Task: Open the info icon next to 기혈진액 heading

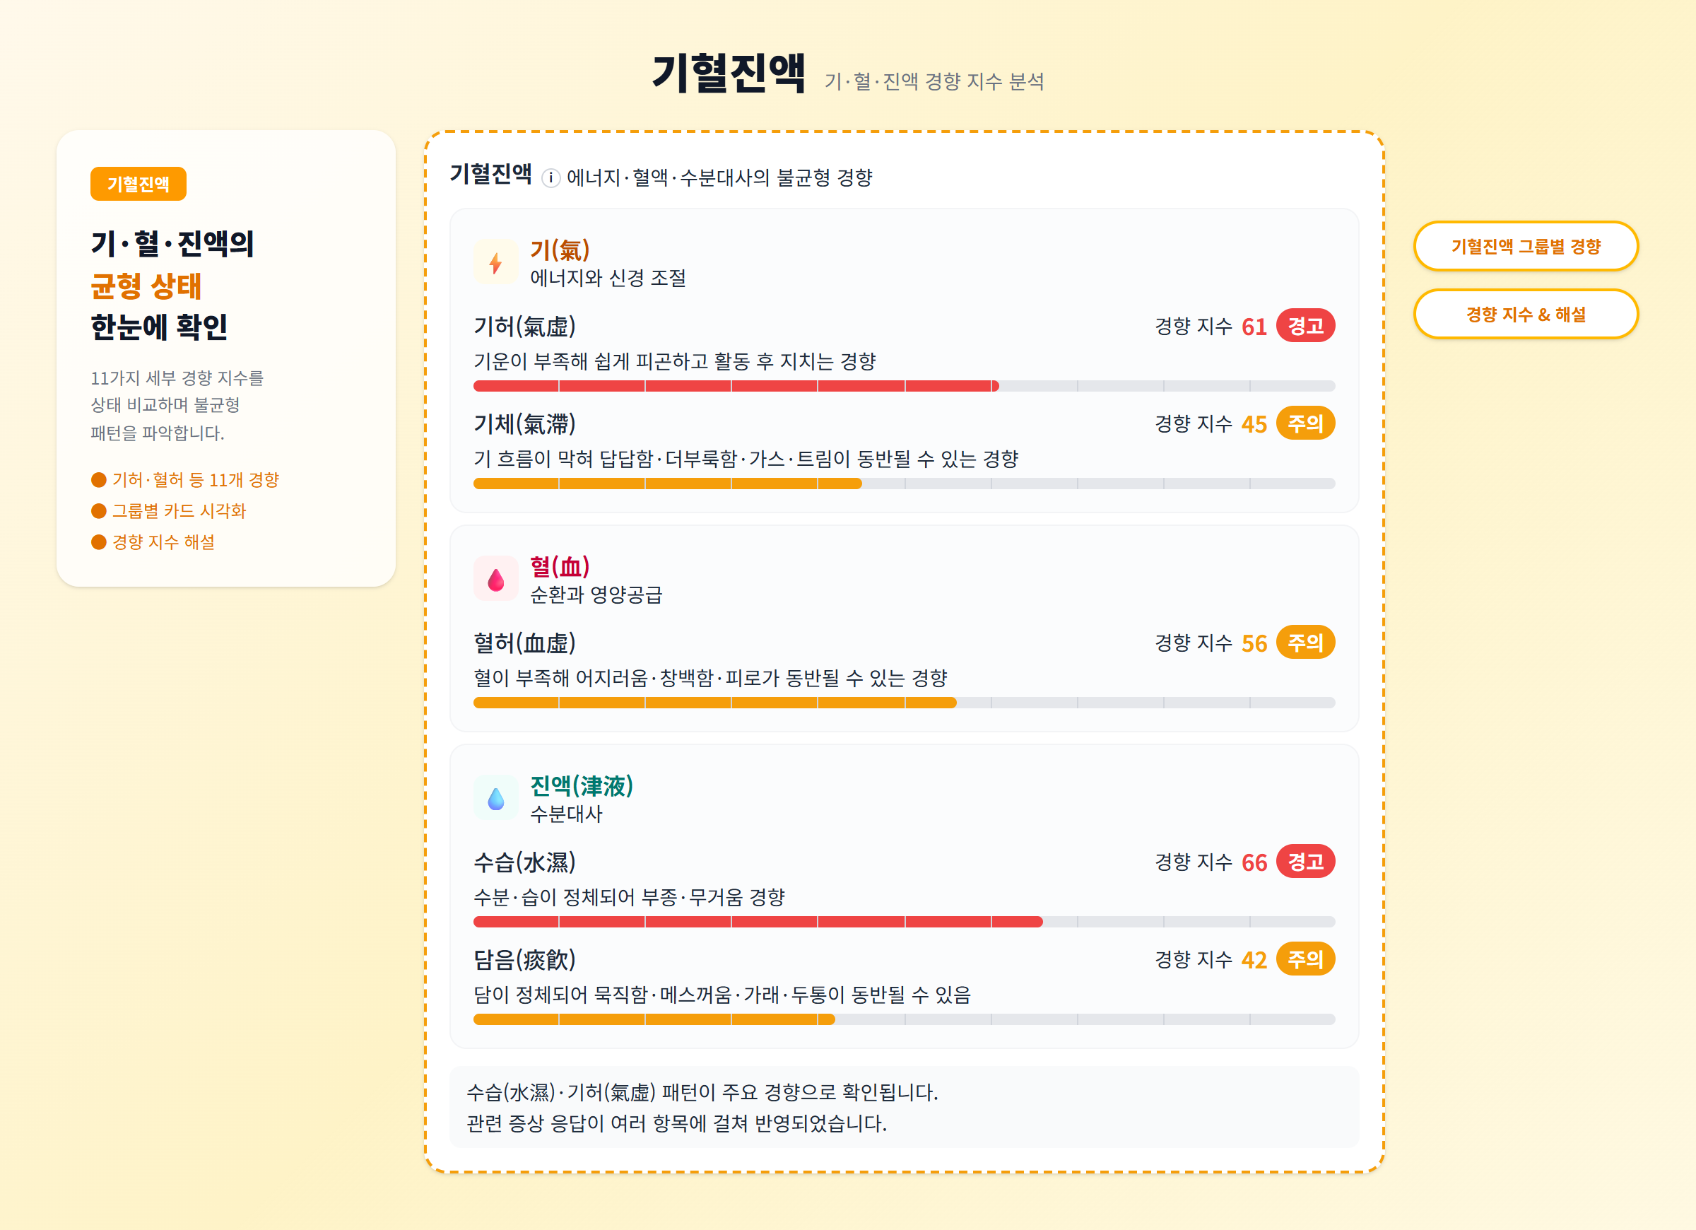Action: point(551,177)
